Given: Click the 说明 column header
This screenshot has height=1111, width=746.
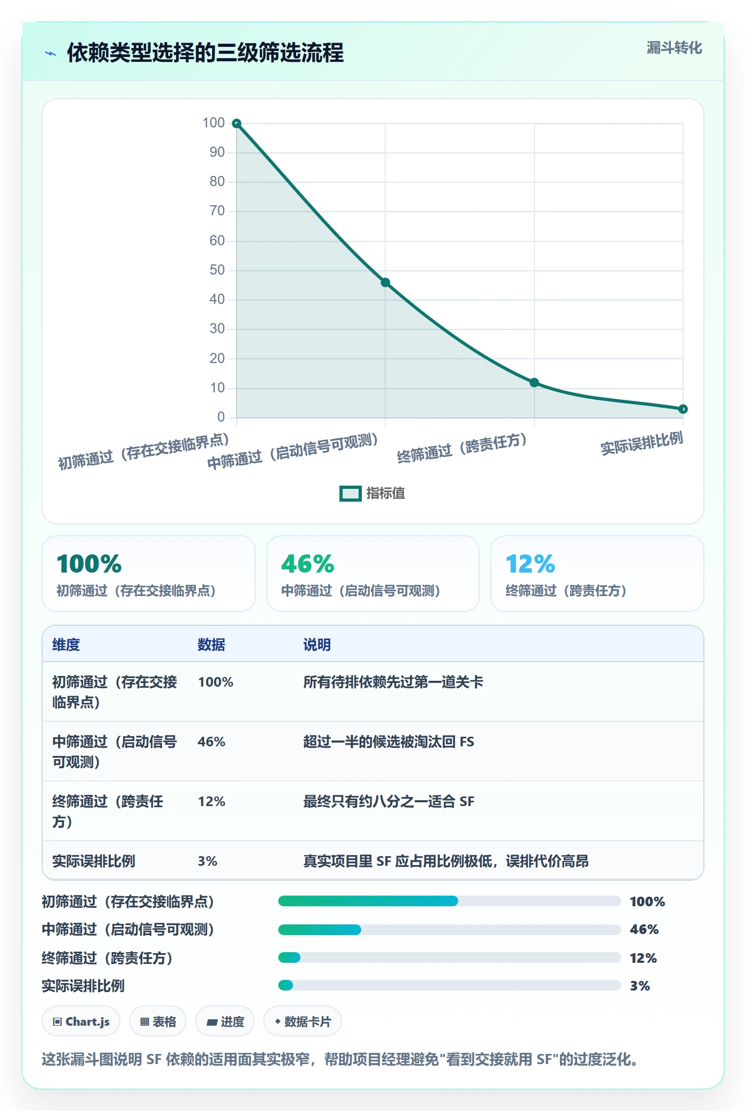Looking at the screenshot, I should point(317,645).
